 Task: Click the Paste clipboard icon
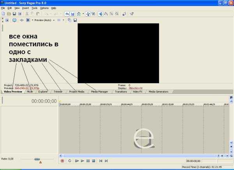tap(38, 14)
